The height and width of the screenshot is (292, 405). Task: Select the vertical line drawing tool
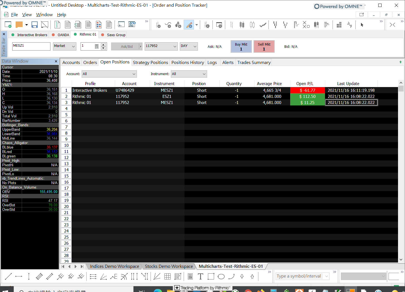[x=29, y=276]
